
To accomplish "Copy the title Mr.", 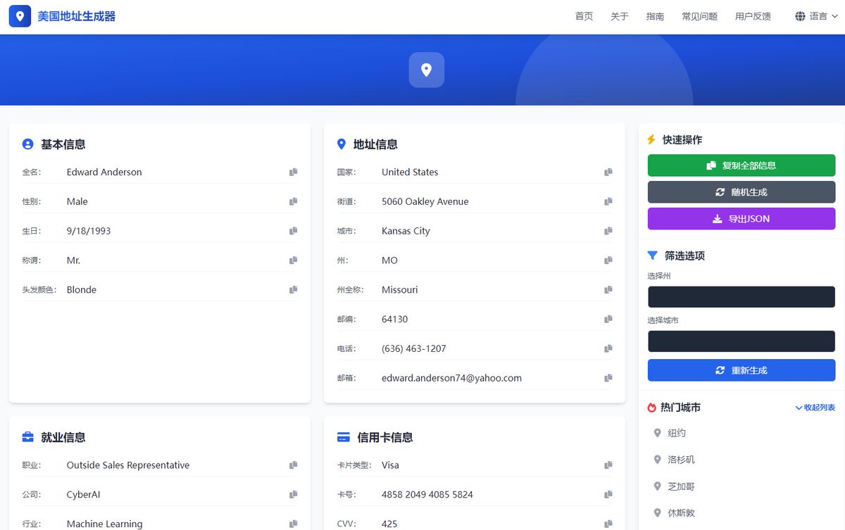I will 293,260.
